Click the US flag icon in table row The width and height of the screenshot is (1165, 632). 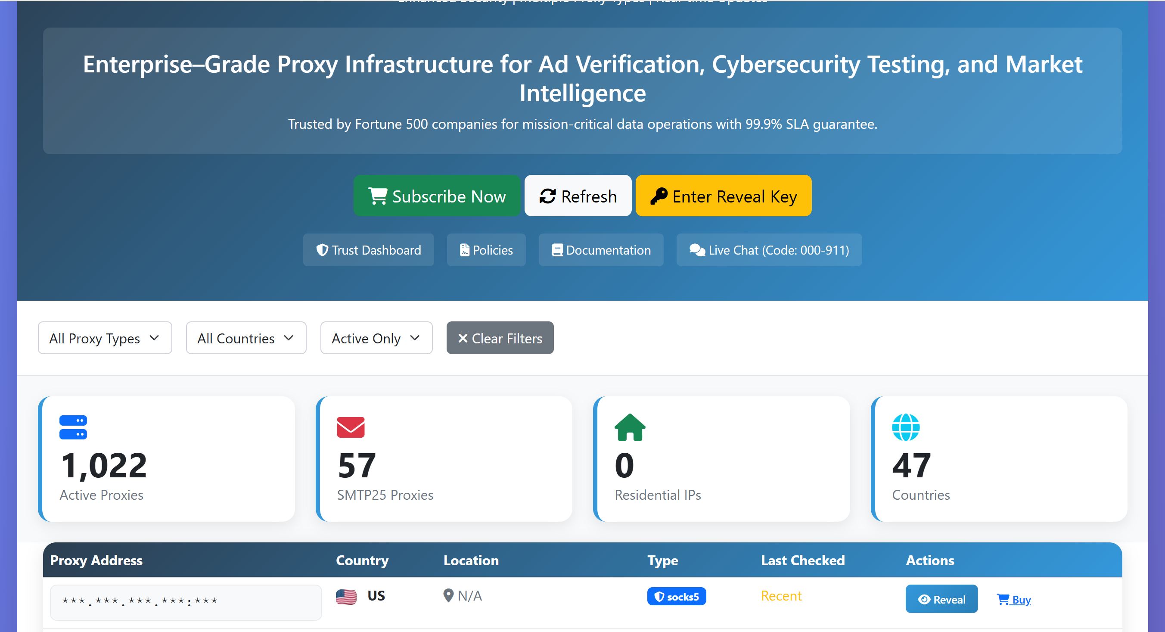pos(346,597)
